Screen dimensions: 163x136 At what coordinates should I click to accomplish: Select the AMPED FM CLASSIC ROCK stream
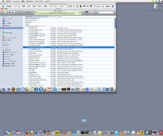coord(69,47)
